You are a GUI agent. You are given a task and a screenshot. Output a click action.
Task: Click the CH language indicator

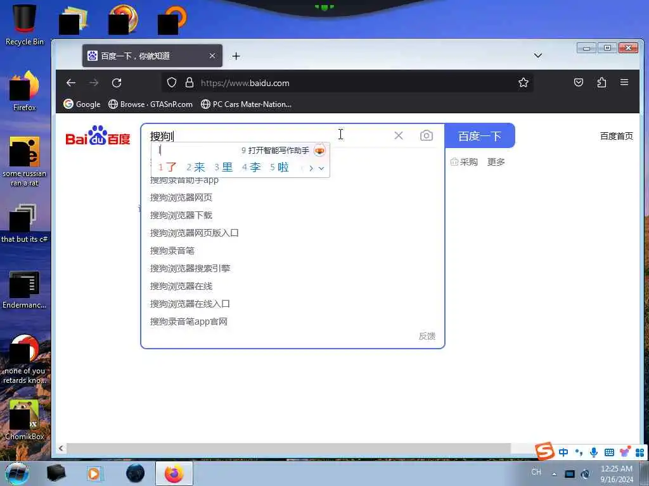tap(536, 472)
